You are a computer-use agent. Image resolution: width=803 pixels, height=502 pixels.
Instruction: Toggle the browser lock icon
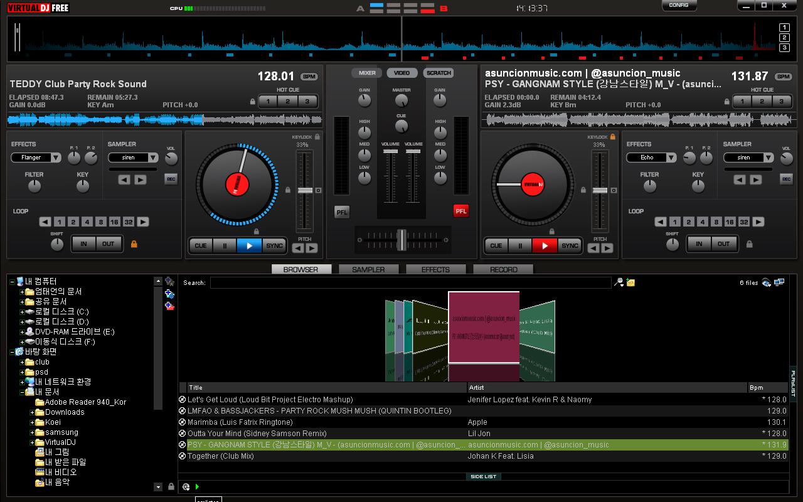(171, 486)
